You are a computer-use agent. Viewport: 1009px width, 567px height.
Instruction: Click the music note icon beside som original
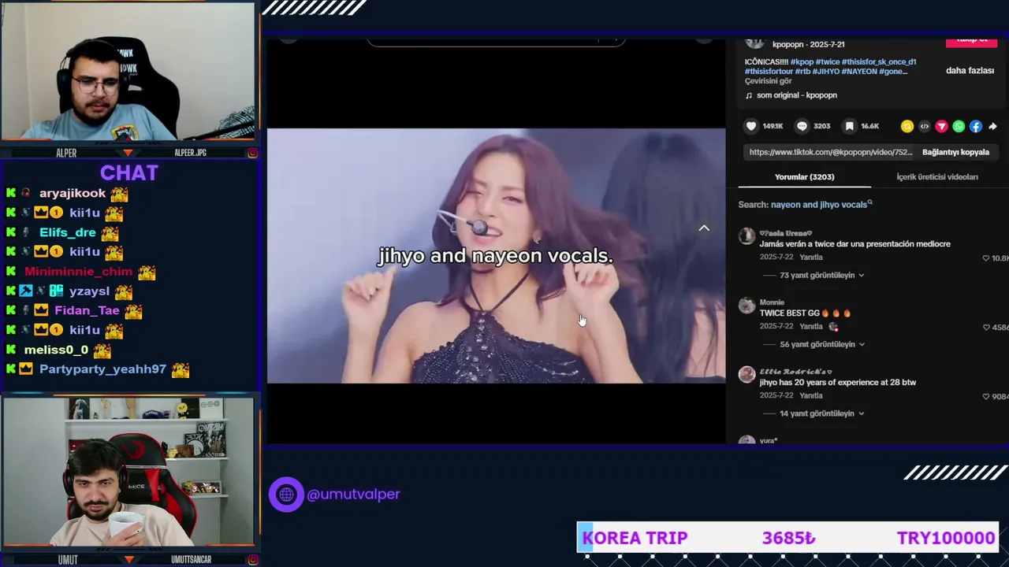749,95
